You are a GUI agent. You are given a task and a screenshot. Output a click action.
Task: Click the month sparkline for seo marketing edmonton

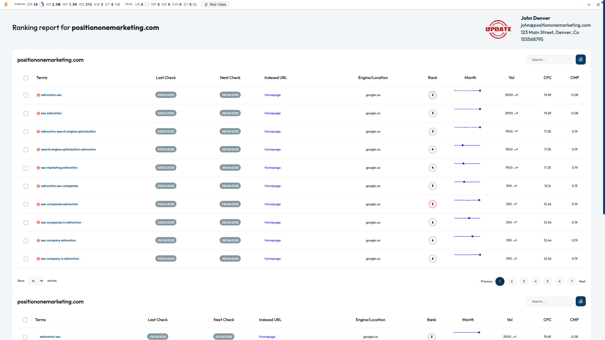[467, 164]
